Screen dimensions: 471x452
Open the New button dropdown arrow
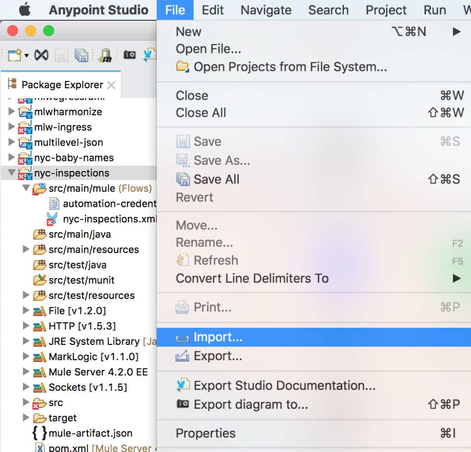tap(26, 55)
